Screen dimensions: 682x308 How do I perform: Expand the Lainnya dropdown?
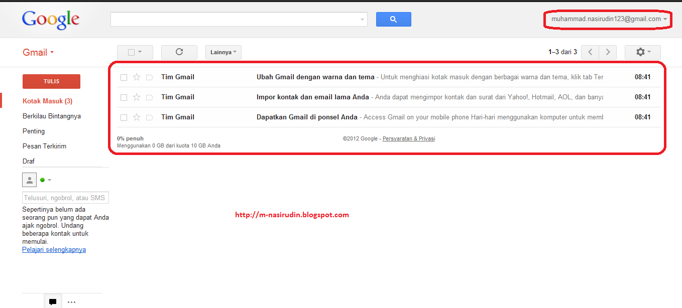coord(223,52)
